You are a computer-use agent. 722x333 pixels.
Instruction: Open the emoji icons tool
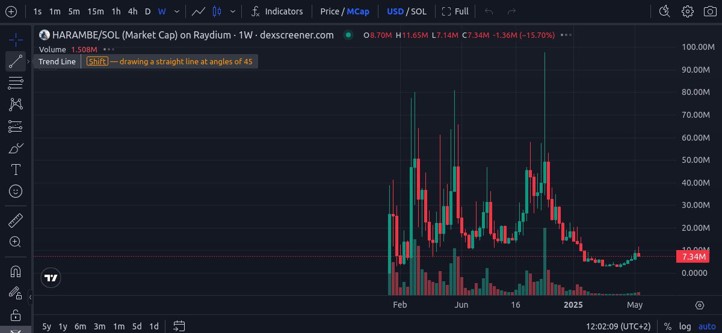(16, 191)
